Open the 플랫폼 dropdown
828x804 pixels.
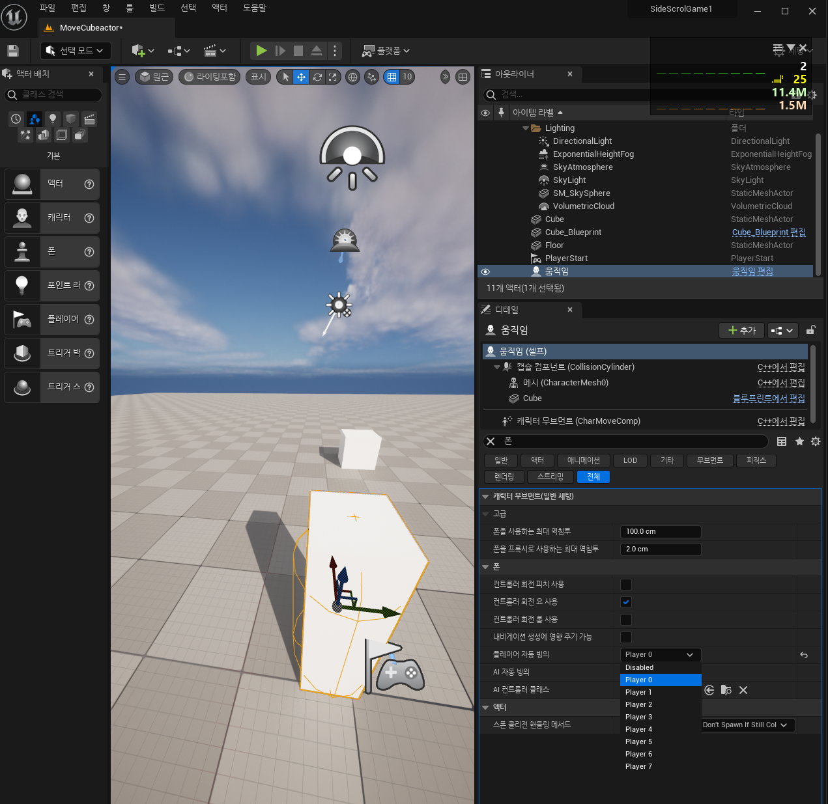387,51
